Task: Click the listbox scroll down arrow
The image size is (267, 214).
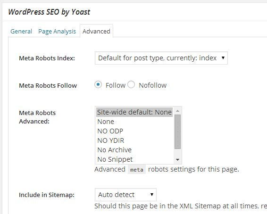Action: (177, 160)
